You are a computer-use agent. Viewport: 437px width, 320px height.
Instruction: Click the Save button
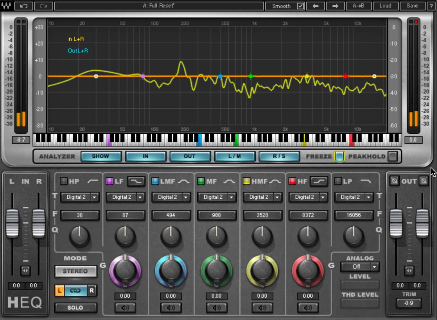412,6
